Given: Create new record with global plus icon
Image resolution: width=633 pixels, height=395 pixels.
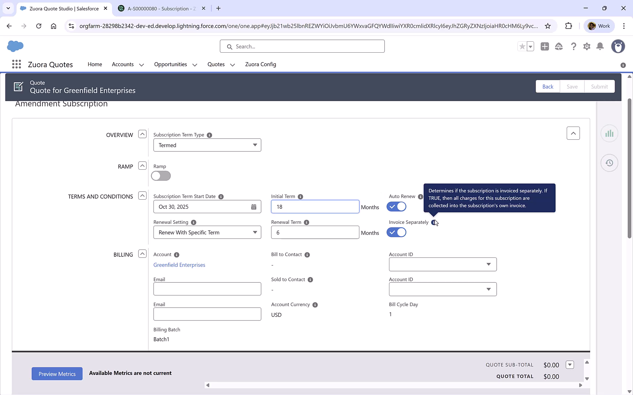Looking at the screenshot, I should (x=545, y=46).
